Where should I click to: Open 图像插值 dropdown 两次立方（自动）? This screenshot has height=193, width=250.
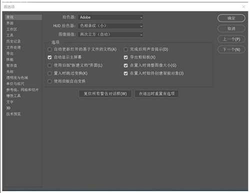coord(111,34)
